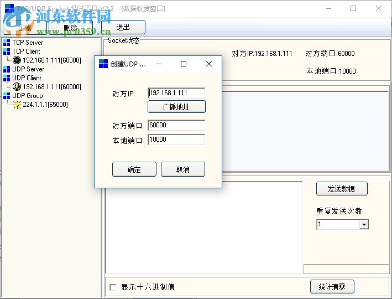This screenshot has width=392, height=299.
Task: Select 192.168.1.111[60000] under UDP Client
Action: 52,87
